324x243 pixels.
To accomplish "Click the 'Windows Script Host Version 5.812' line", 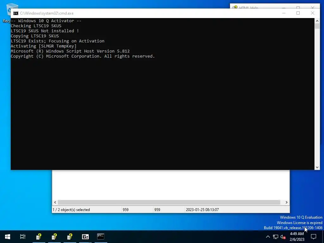I will coord(70,51).
